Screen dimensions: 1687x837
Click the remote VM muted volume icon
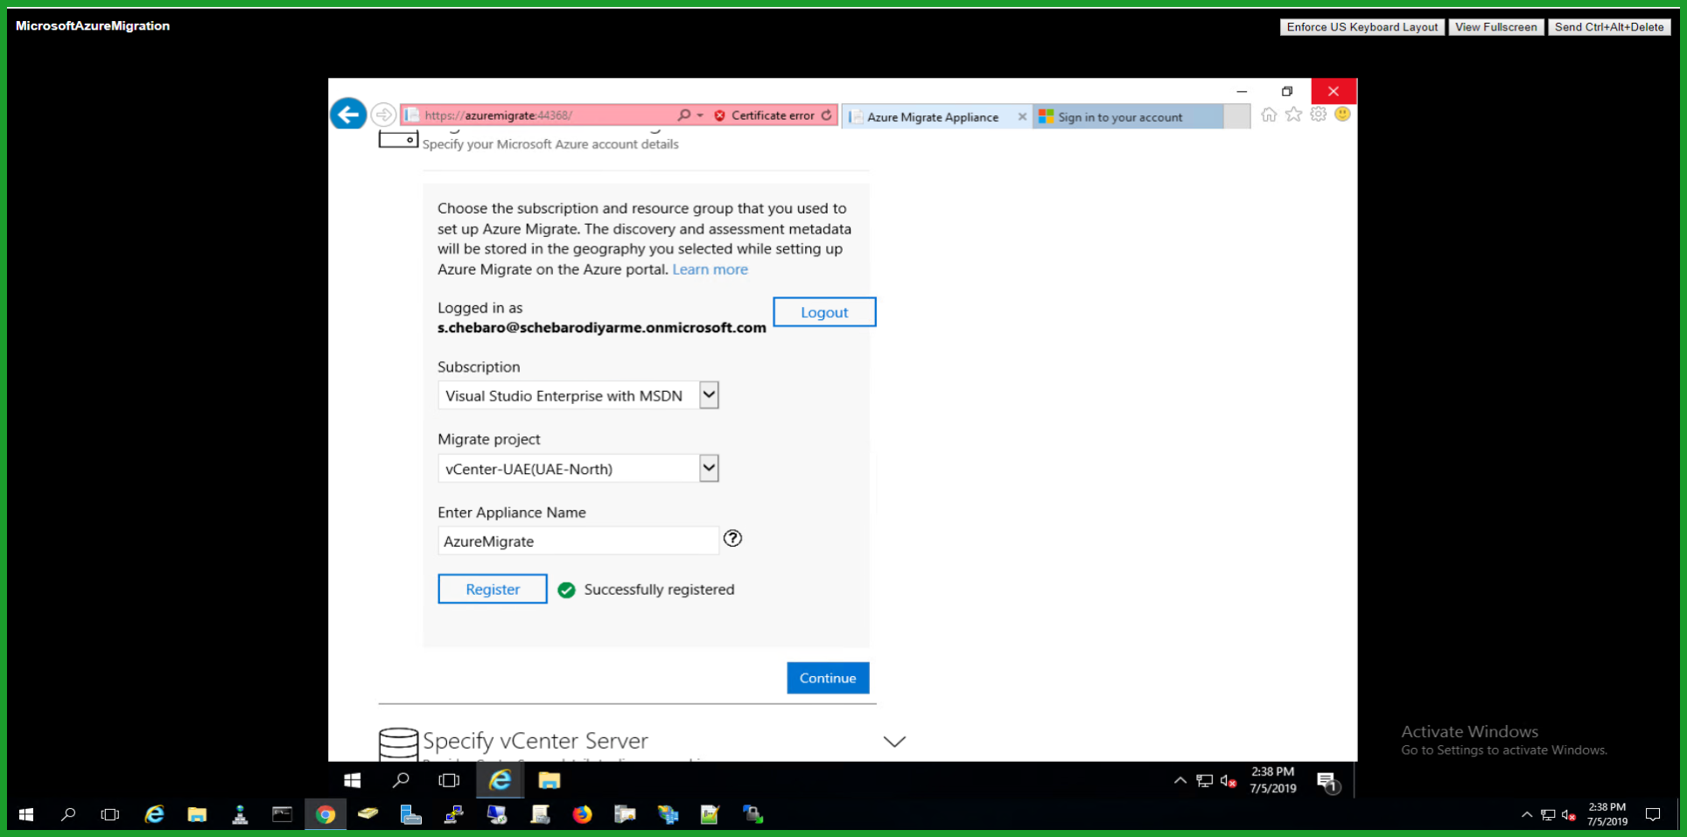[x=1228, y=781]
